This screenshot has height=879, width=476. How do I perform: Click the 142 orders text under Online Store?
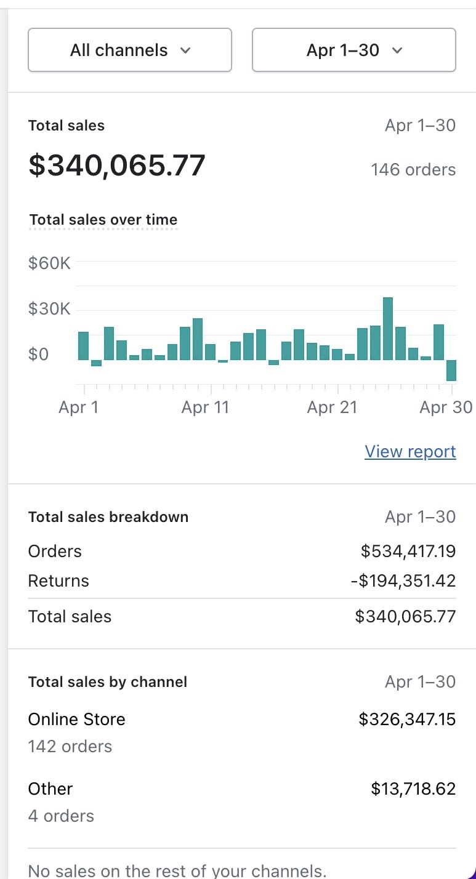point(70,746)
